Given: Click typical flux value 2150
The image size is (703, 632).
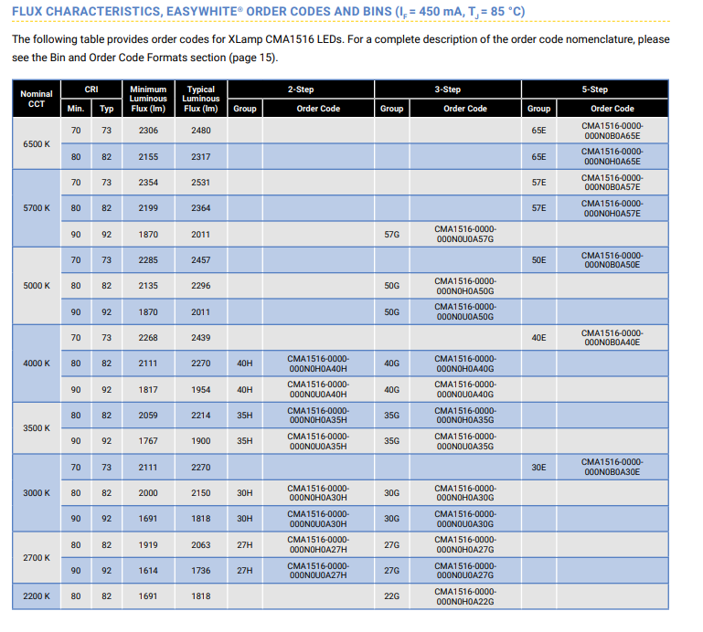Looking at the screenshot, I should click(201, 492).
